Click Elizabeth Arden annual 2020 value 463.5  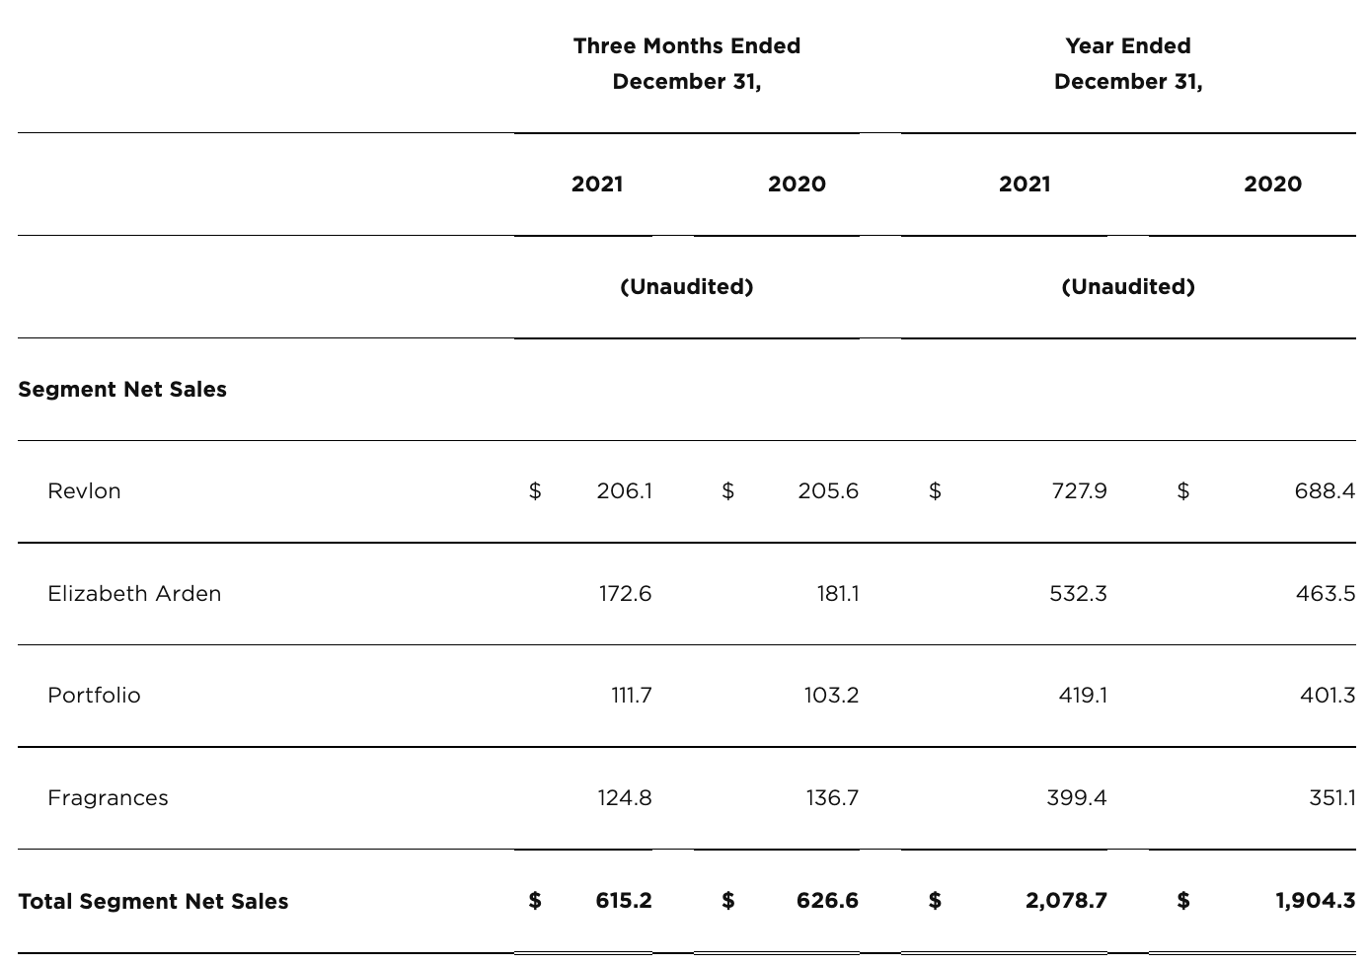(1325, 594)
